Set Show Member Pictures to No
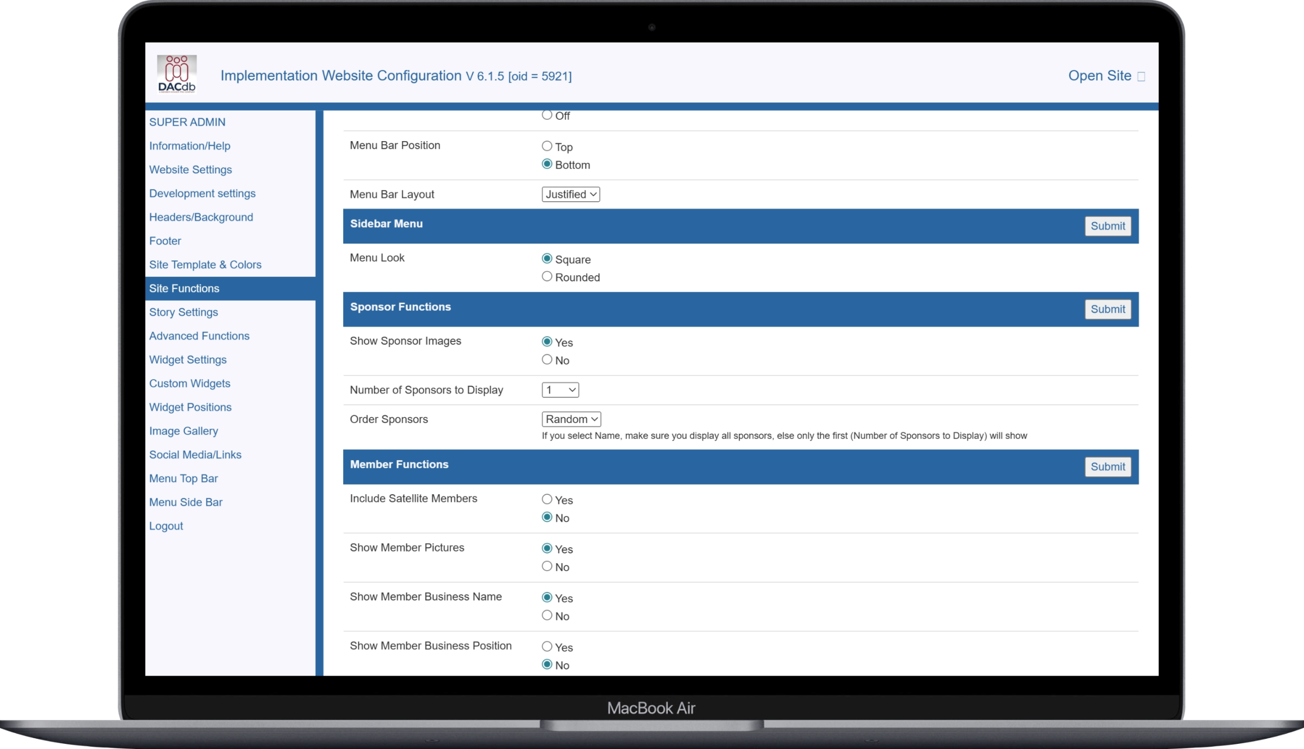 [547, 566]
